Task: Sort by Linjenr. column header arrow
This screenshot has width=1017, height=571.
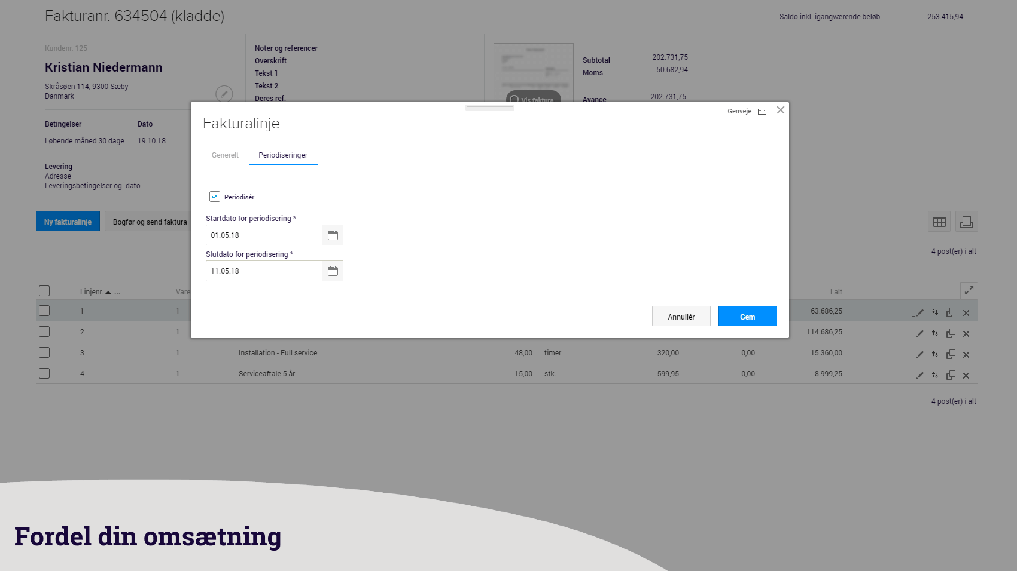Action: (x=108, y=292)
